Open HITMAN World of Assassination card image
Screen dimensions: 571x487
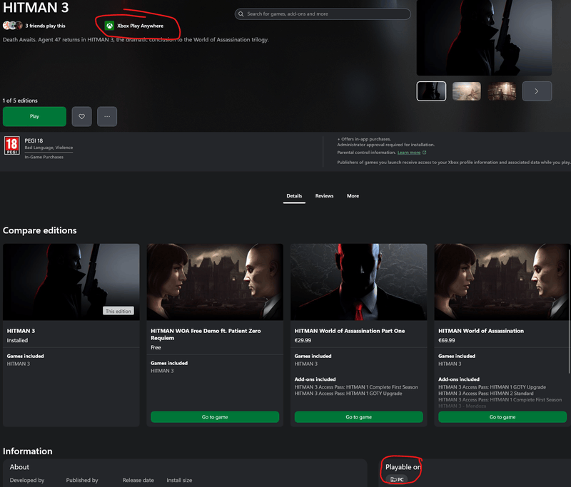point(502,282)
